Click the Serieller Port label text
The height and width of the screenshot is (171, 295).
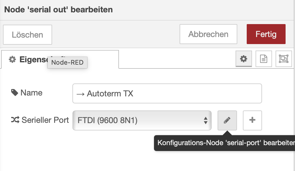point(45,120)
